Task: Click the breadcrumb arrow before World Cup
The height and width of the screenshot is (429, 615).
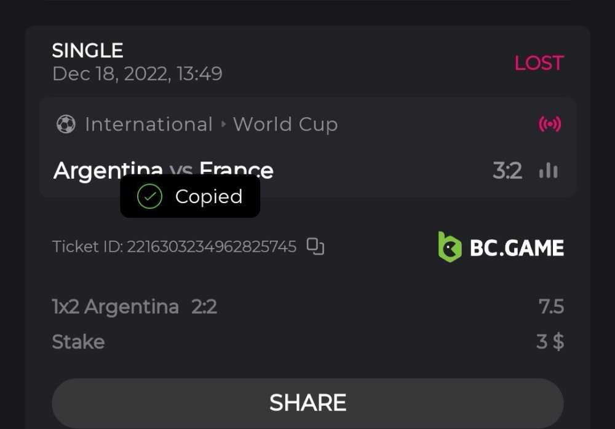Action: click(223, 125)
